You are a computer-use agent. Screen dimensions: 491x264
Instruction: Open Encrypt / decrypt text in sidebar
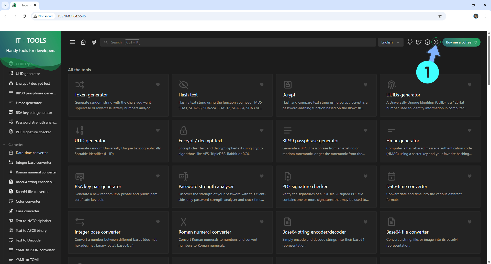[32, 83]
